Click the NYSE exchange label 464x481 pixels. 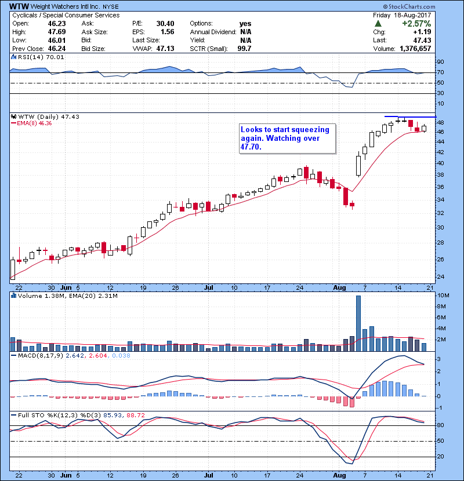111,7
